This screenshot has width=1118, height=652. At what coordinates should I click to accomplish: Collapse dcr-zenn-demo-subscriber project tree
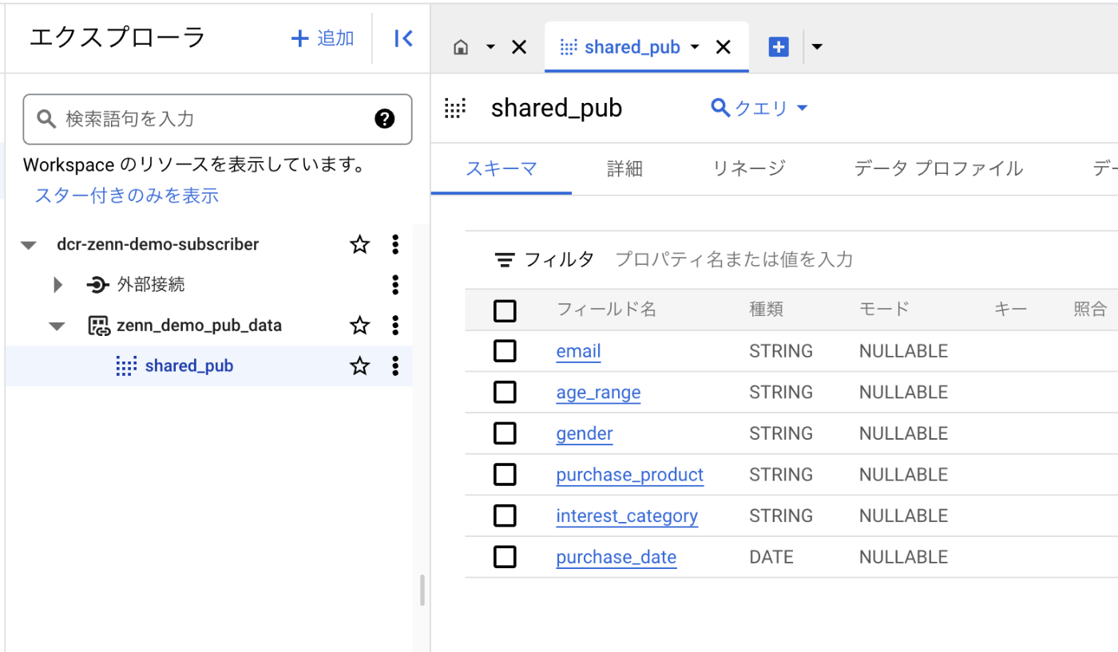pos(29,245)
